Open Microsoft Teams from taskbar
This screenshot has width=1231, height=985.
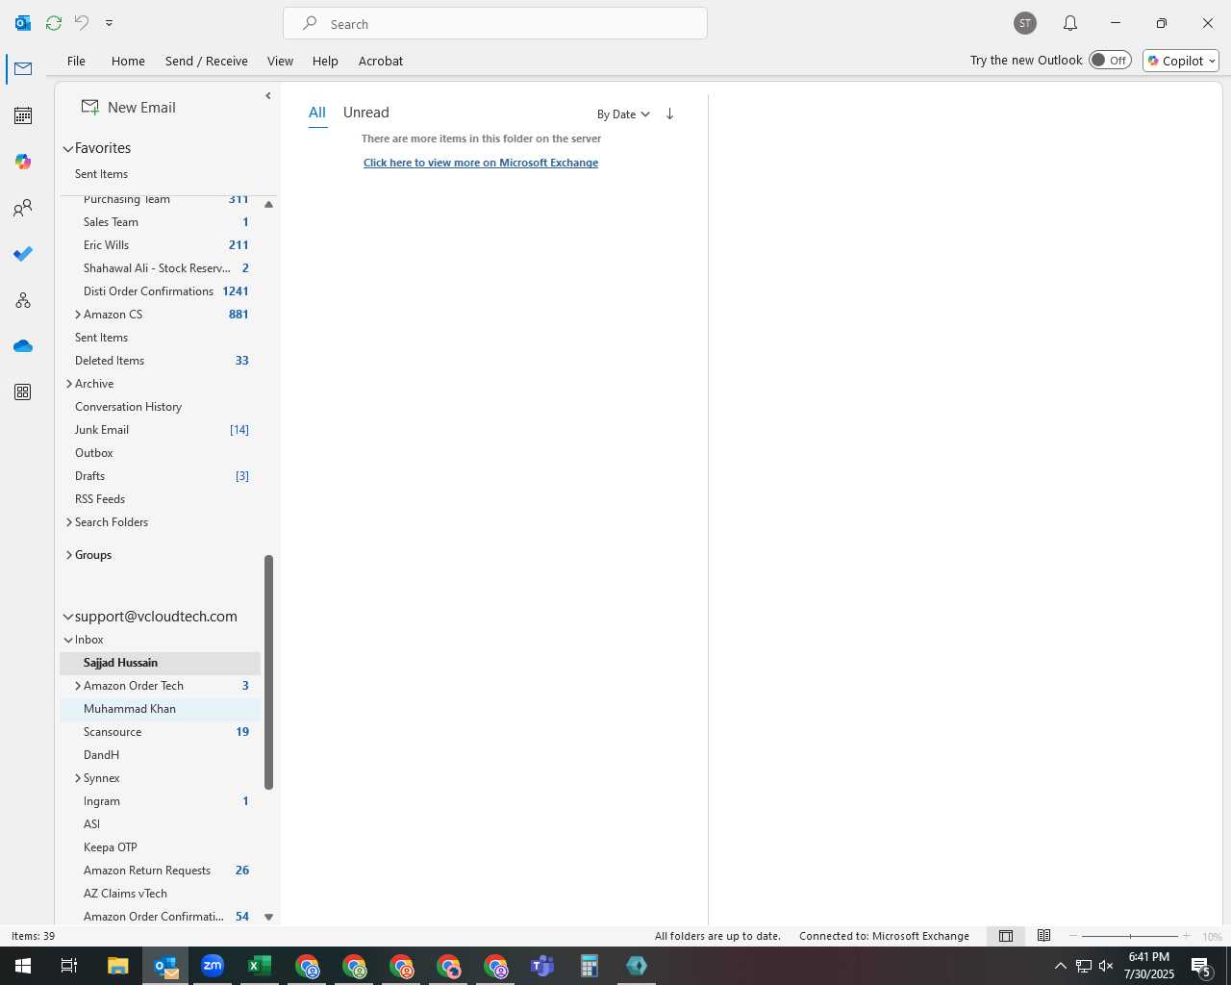tap(542, 966)
